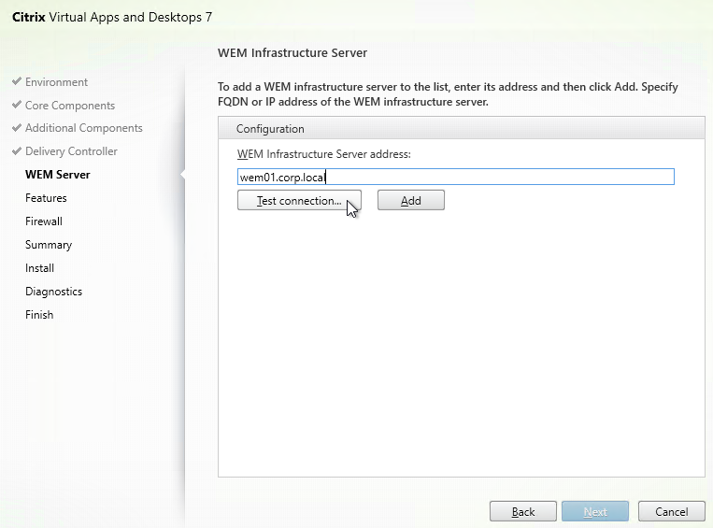This screenshot has width=713, height=528.
Task: Select the Summary step
Action: (x=49, y=245)
